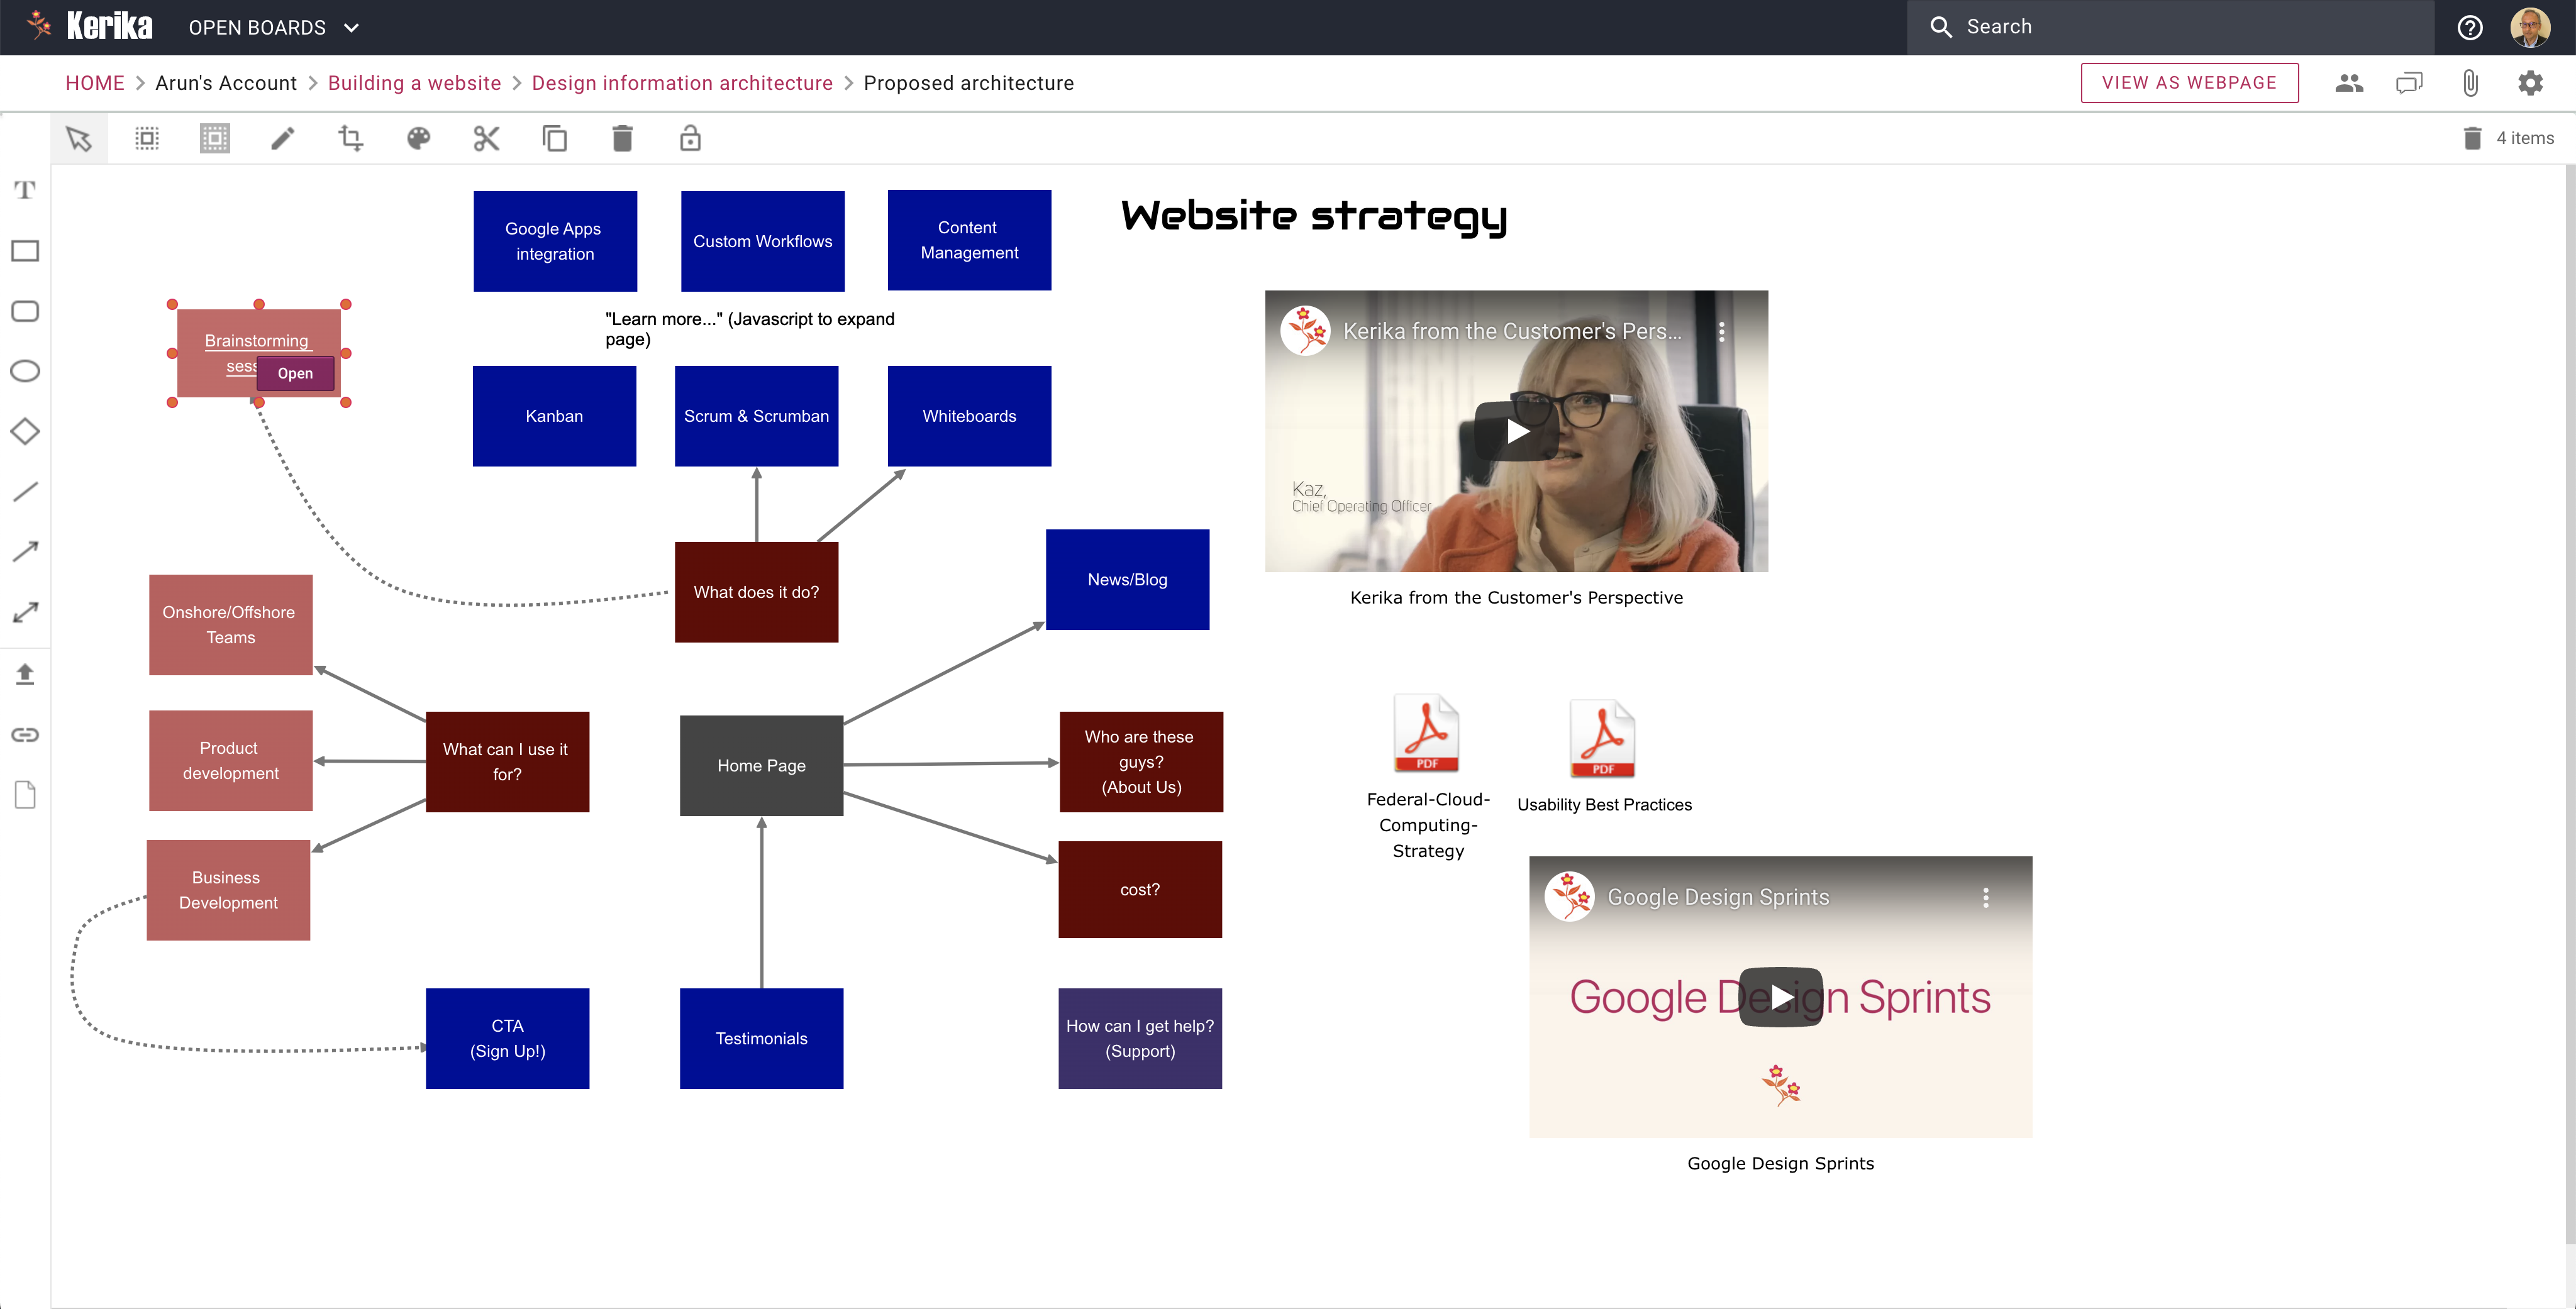Open the team members icon
Screen dimensions: 2576x1309
point(2349,83)
